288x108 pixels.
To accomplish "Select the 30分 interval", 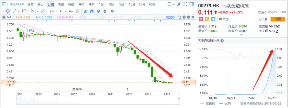I will click(142, 4).
